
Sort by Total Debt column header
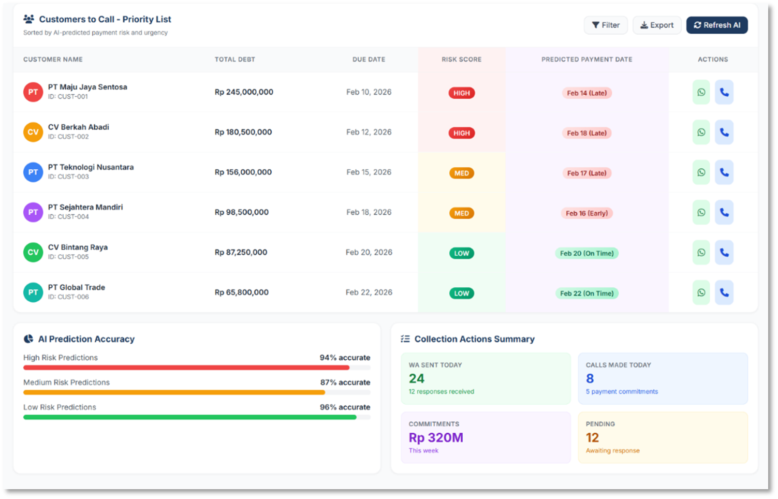pyautogui.click(x=234, y=60)
